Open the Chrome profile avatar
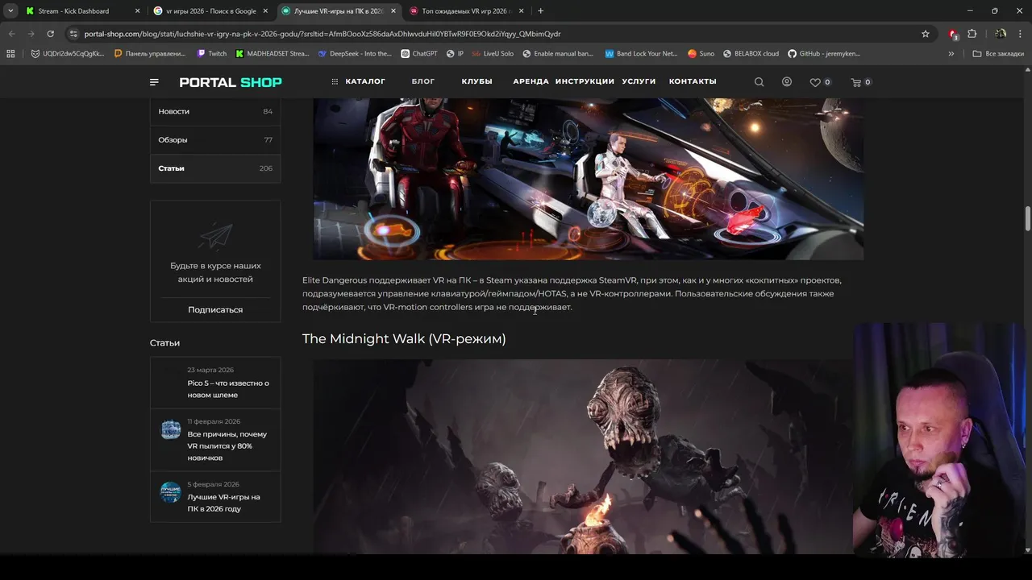This screenshot has height=580, width=1032. coord(1001,34)
